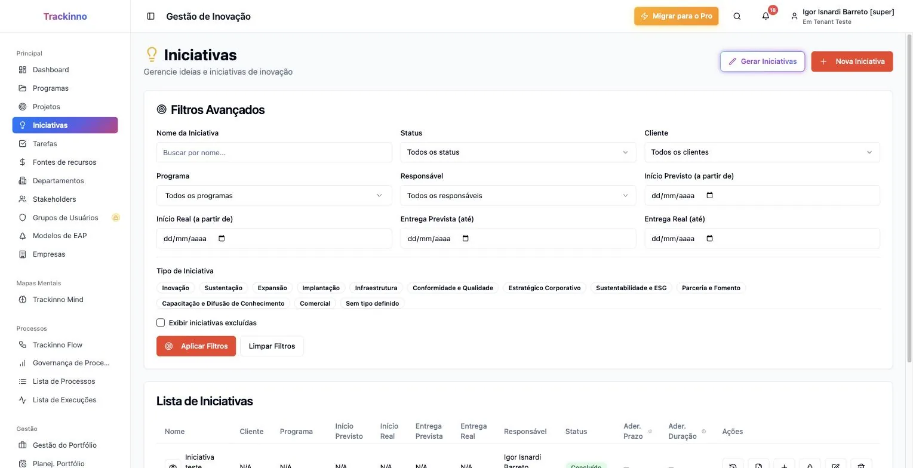Click calendar icon in Início Previsto field
The height and width of the screenshot is (468, 913).
(709, 195)
